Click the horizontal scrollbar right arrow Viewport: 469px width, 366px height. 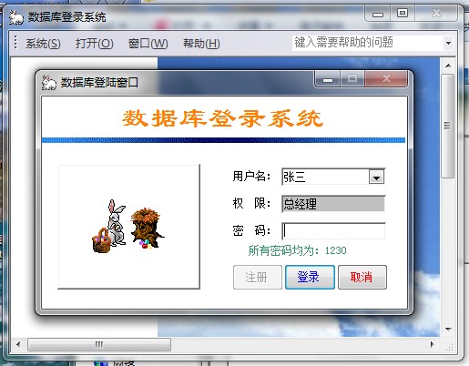[x=433, y=344]
